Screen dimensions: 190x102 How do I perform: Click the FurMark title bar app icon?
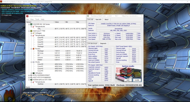(x=1, y=2)
